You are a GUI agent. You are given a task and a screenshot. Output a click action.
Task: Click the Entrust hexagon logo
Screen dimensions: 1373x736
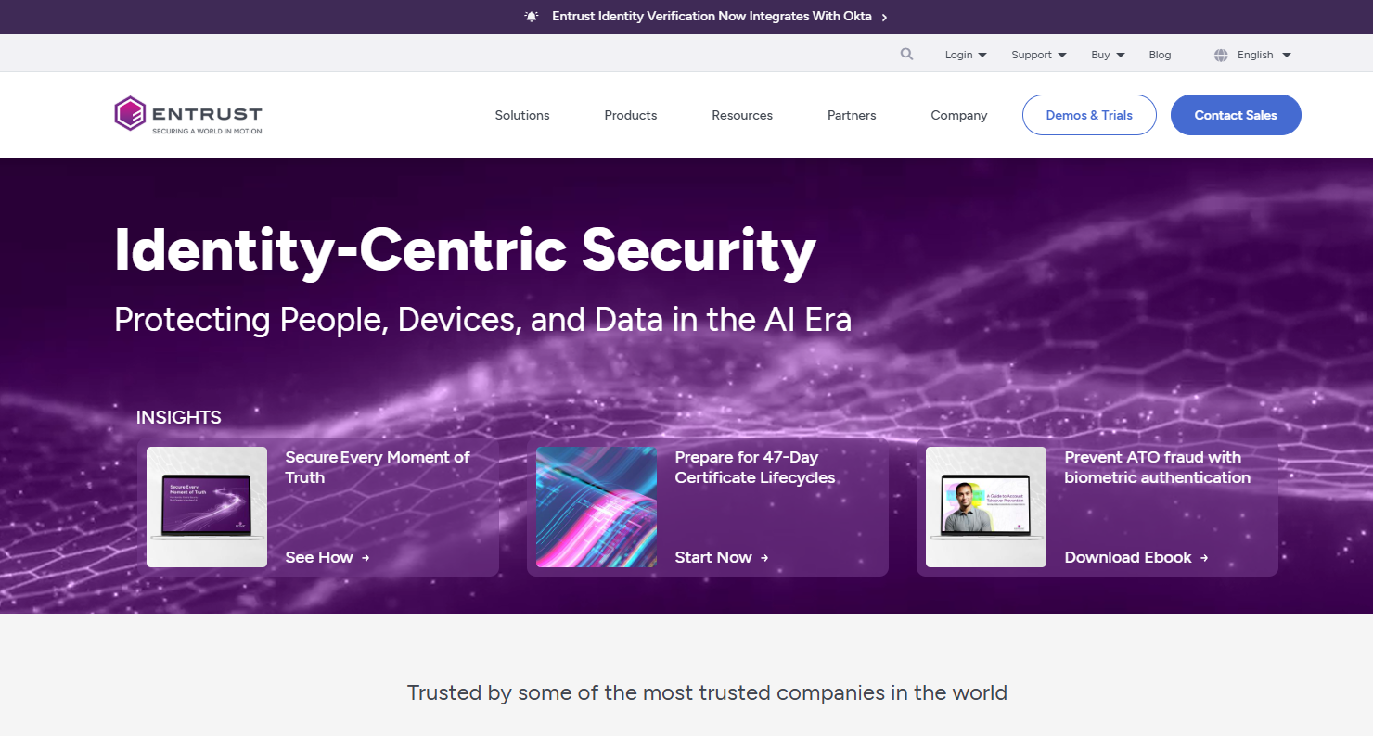pos(130,115)
